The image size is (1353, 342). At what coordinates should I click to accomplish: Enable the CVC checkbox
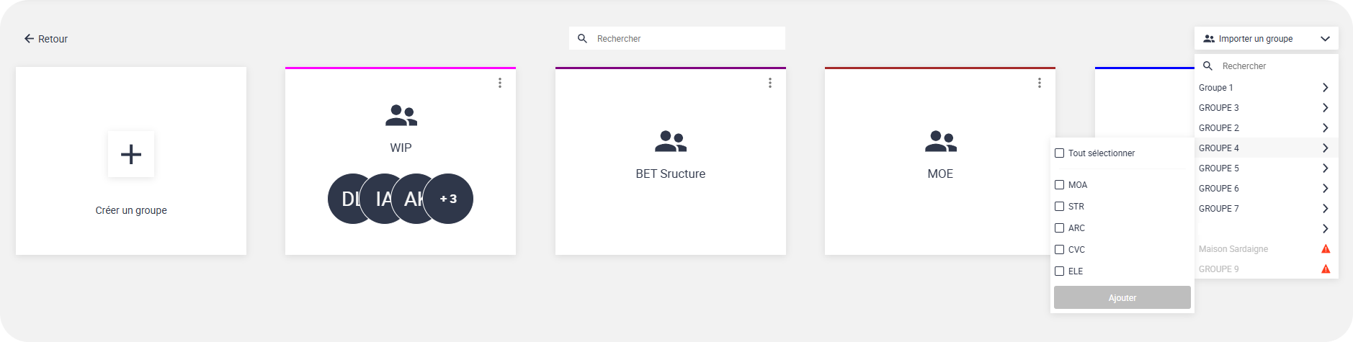(1060, 250)
